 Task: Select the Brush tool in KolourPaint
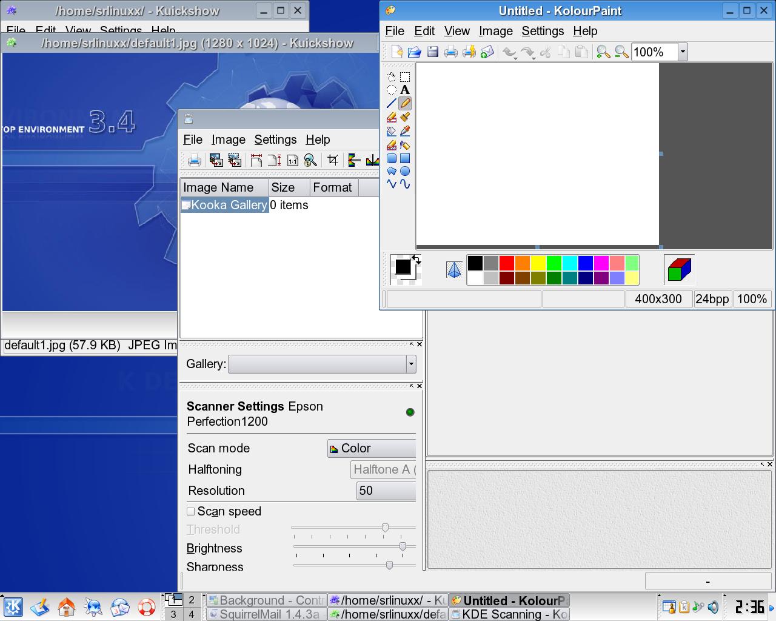point(405,117)
